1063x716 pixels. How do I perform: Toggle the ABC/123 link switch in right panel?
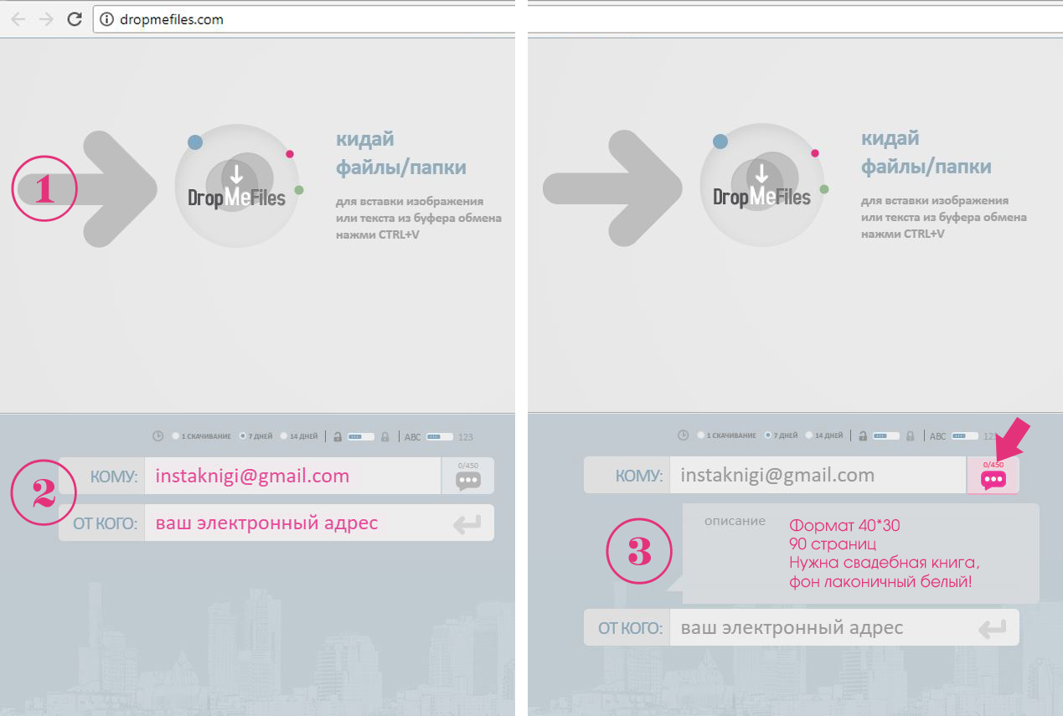964,435
